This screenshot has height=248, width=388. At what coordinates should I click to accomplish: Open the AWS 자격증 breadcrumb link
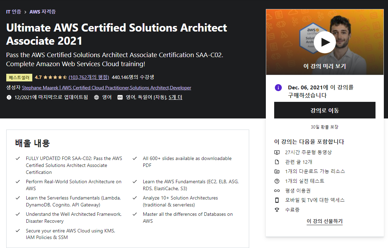click(43, 12)
